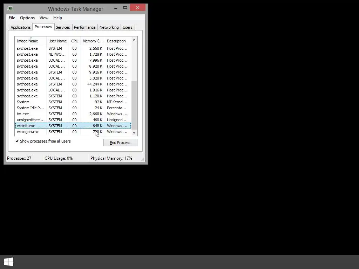359x269 pixels.
Task: Select svchost.exe using 8,920 K memory
Action: (73, 66)
